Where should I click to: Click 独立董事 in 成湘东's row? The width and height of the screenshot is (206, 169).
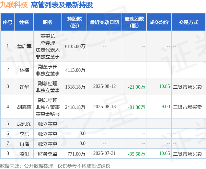pos(48,124)
